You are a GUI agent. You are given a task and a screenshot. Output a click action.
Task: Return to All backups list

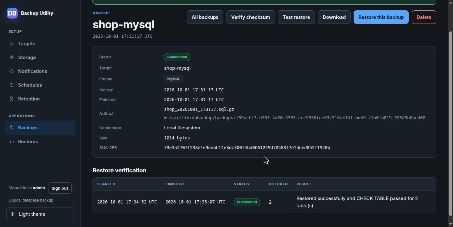[205, 17]
